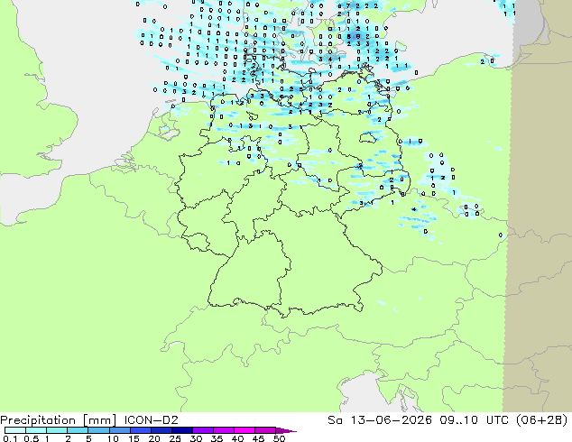Click the 25–30 mm dark blue swatch
572x442 pixels.
tap(181, 430)
